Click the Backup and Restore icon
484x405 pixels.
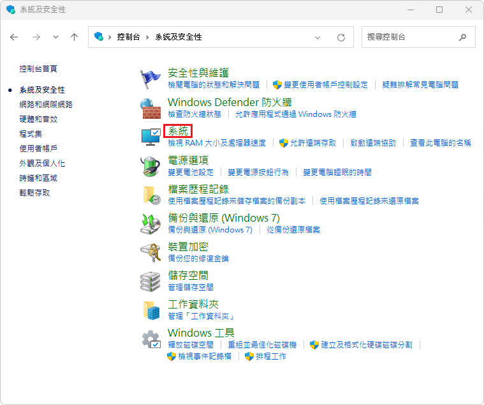pyautogui.click(x=150, y=224)
